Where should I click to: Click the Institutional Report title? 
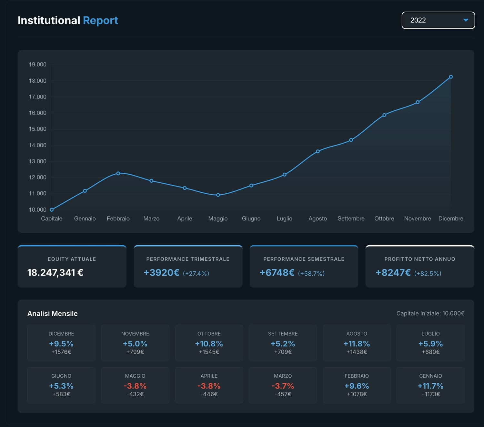[x=68, y=20]
